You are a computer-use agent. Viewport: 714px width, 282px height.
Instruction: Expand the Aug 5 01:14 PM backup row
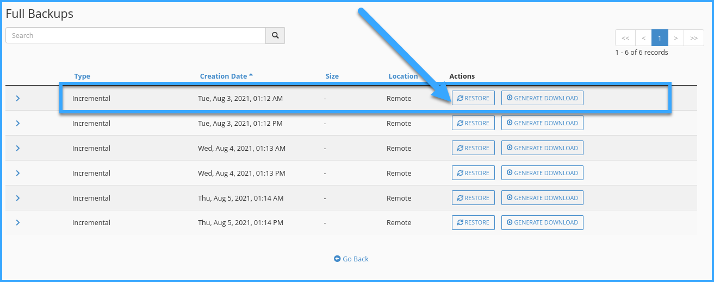pyautogui.click(x=18, y=222)
